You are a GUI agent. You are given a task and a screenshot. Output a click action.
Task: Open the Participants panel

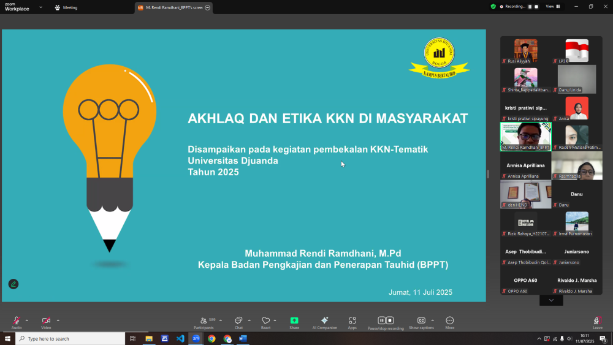coord(204,323)
